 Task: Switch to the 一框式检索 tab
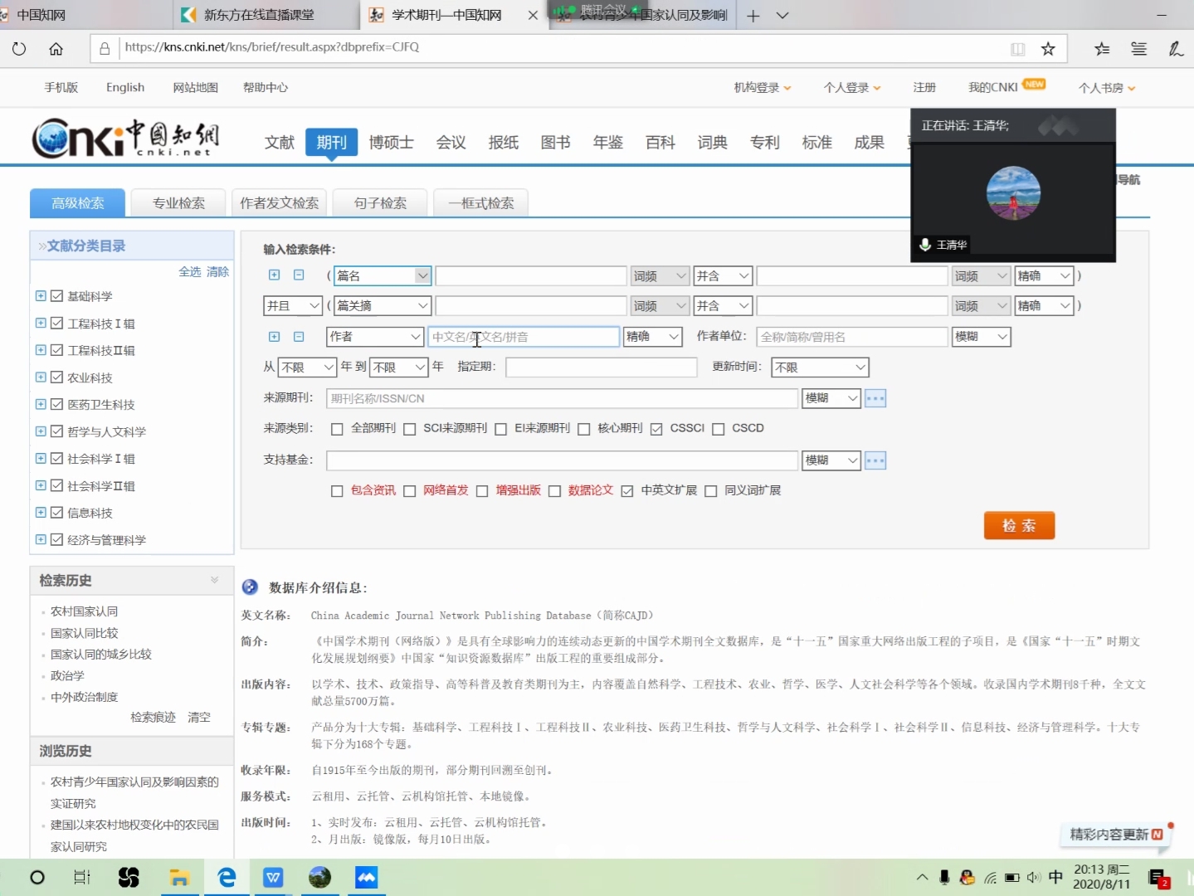(481, 203)
